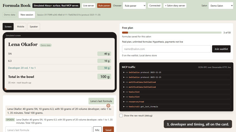
Task: Expand the first notifications/initialized entry
Action: click(176, 82)
